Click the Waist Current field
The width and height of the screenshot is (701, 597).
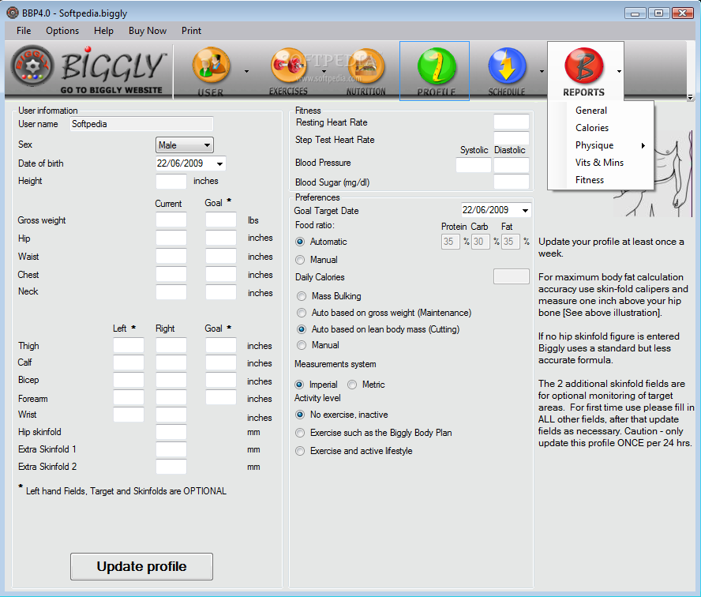tap(171, 256)
